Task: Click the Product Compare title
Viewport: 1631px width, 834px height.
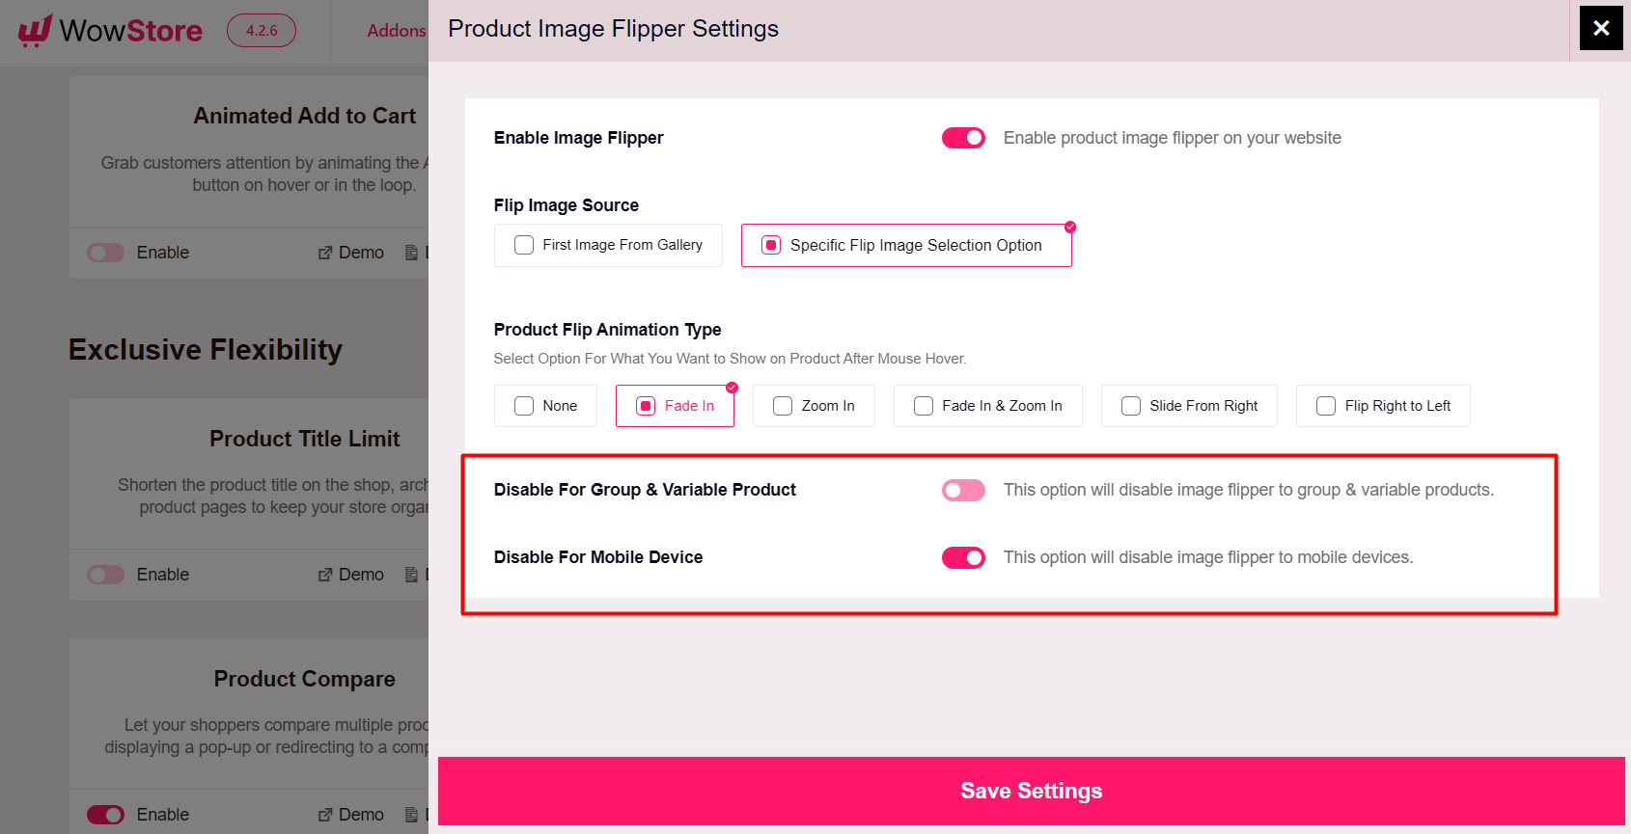Action: 304,679
